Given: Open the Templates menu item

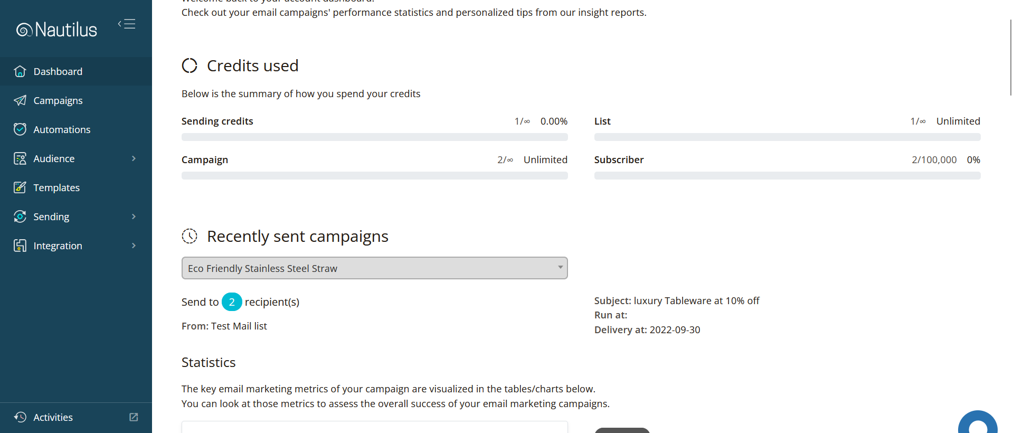Looking at the screenshot, I should tap(56, 187).
